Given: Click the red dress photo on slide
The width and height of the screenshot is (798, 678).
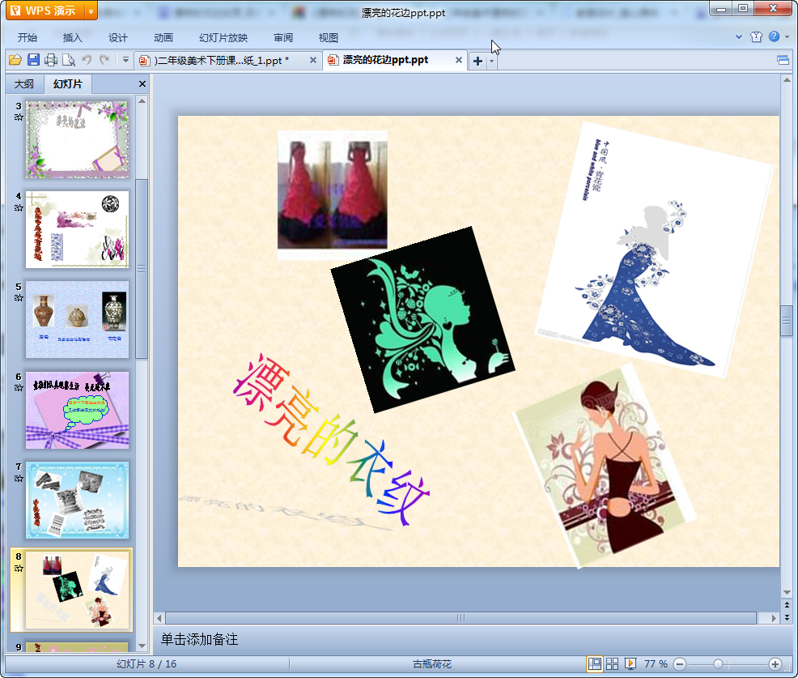Looking at the screenshot, I should pyautogui.click(x=333, y=194).
